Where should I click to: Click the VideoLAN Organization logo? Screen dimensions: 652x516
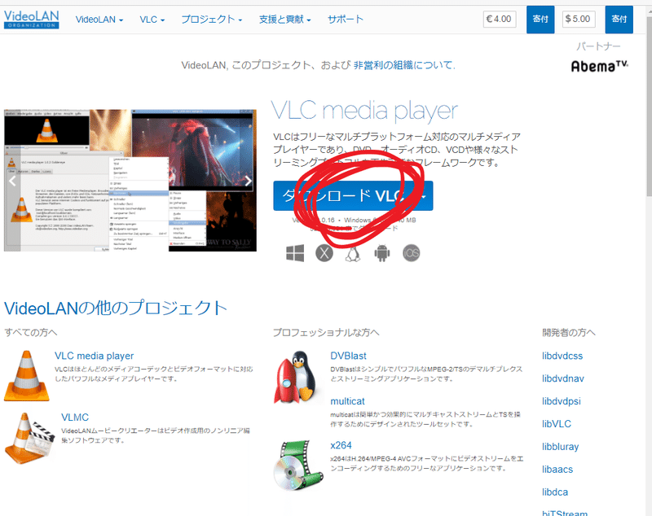point(31,19)
